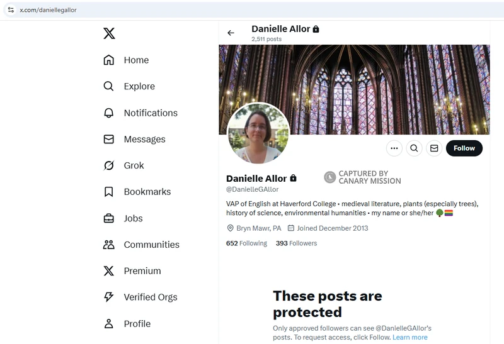Screen dimensions: 504x344
Task: Open Jobs briefcase icon
Action: click(109, 218)
